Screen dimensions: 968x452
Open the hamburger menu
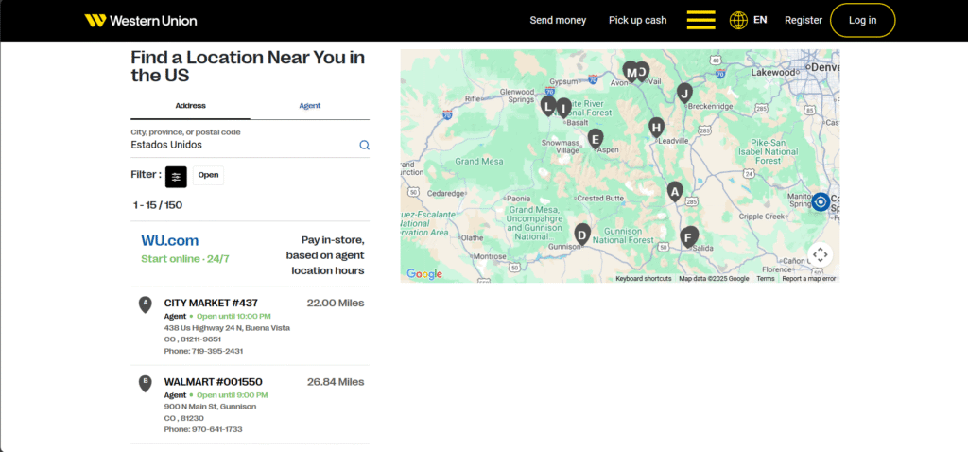(x=700, y=20)
